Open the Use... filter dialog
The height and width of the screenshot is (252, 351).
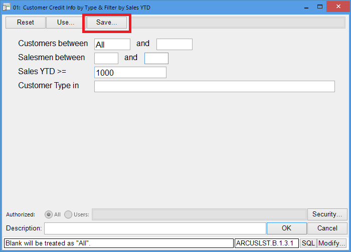tap(66, 23)
